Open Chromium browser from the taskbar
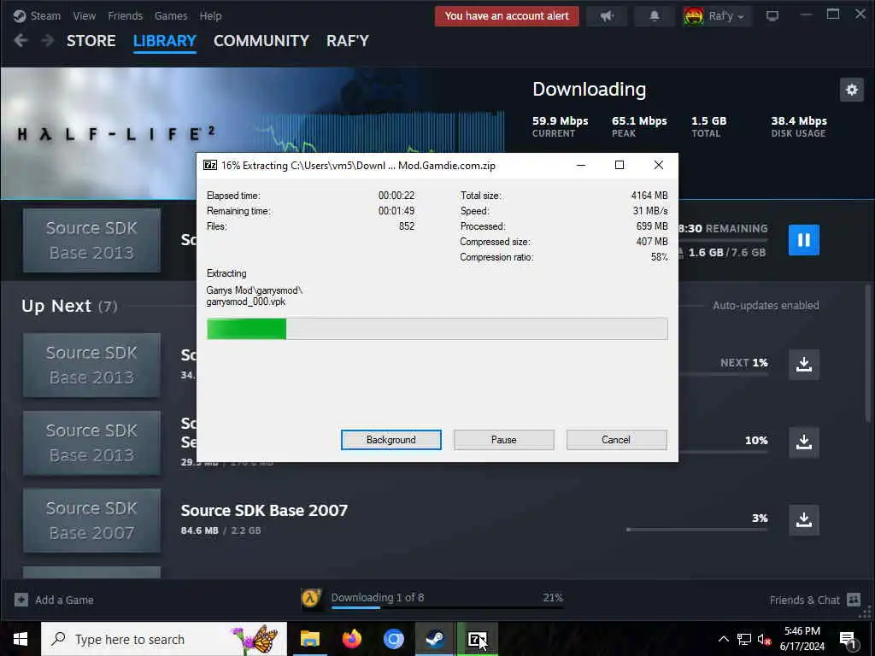 click(x=393, y=639)
